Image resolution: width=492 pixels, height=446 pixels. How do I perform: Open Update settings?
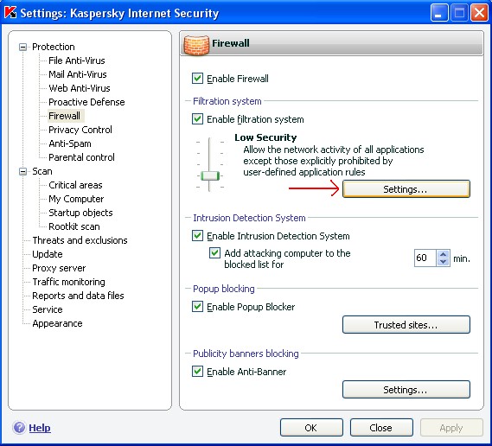(48, 254)
